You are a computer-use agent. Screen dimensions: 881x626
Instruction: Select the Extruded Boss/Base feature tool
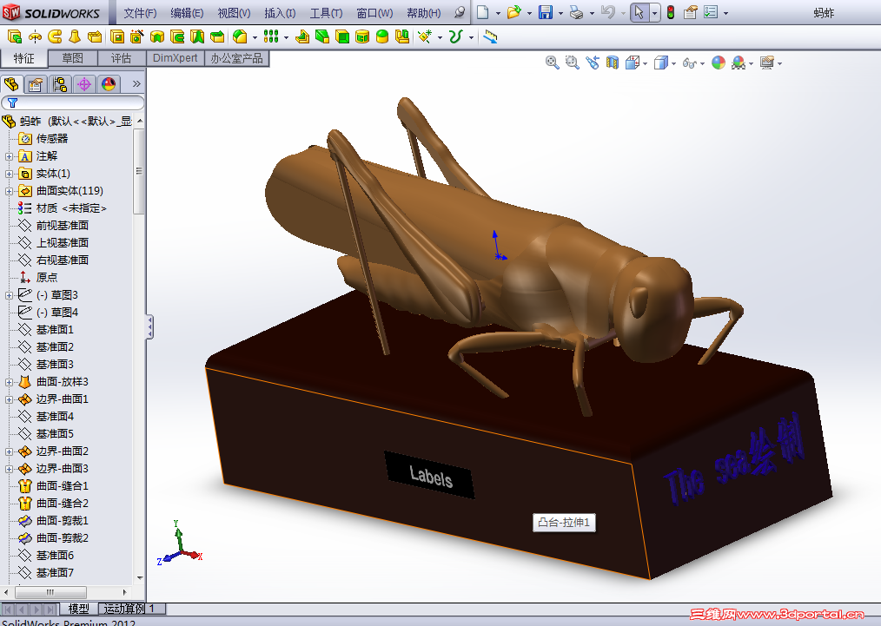pos(15,37)
